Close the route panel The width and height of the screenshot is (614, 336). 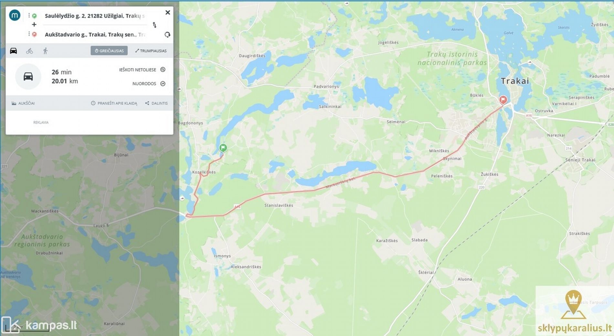(167, 13)
